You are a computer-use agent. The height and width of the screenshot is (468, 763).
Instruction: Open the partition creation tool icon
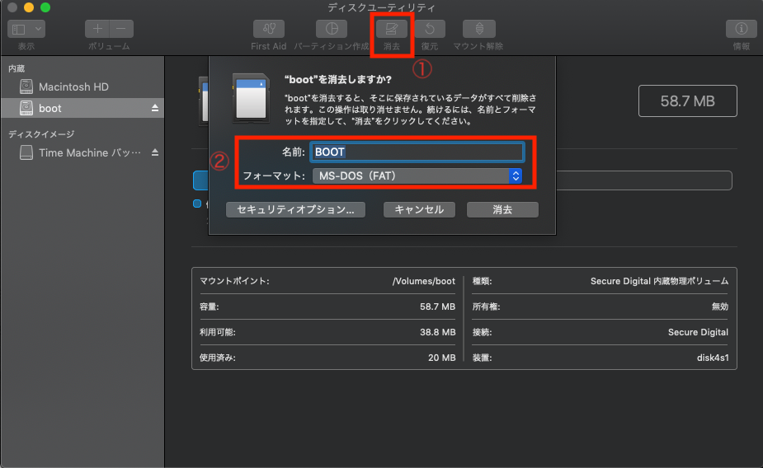[332, 29]
